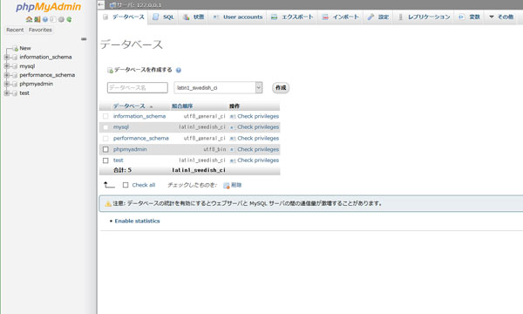Image resolution: width=523 pixels, height=314 pixels.
Task: Select performance_schema in the navigation tree
Action: [x=47, y=75]
